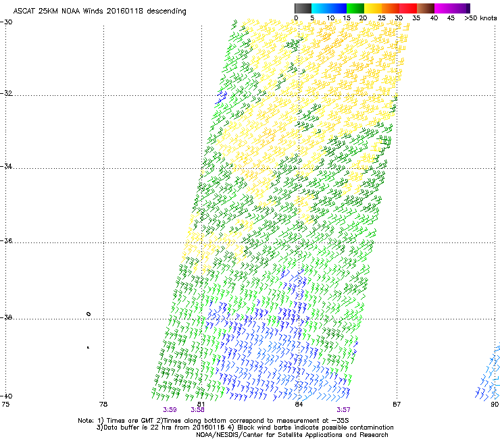This screenshot has height=439, width=500.
Task: Click the 78 longitude axis label
Action: coord(103,405)
